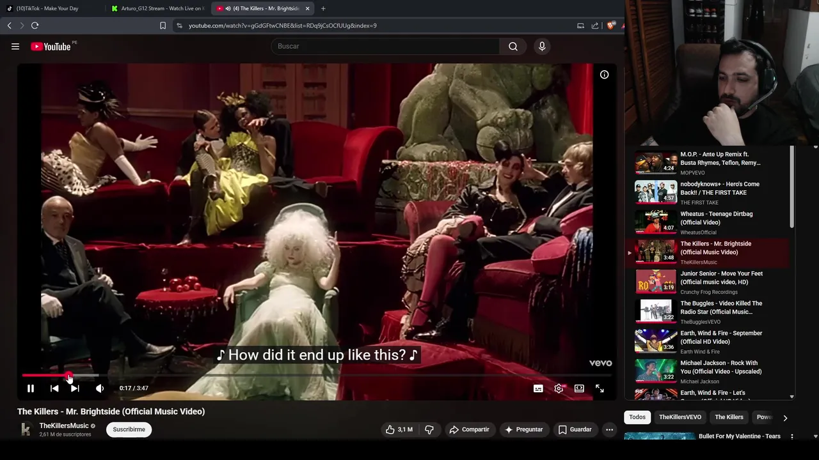Go to the YouTube home logo
This screenshot has width=819, height=460.
51,46
